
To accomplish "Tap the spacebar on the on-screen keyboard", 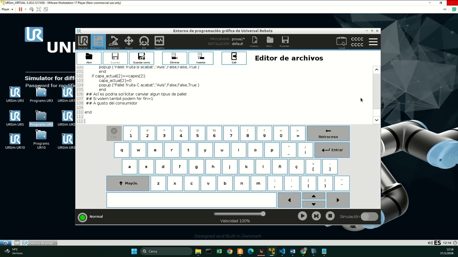I will (191, 200).
